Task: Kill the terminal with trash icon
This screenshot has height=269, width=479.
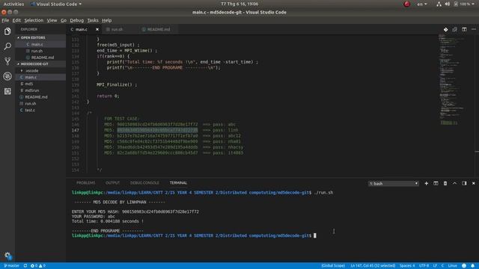Action: pyautogui.click(x=445, y=183)
